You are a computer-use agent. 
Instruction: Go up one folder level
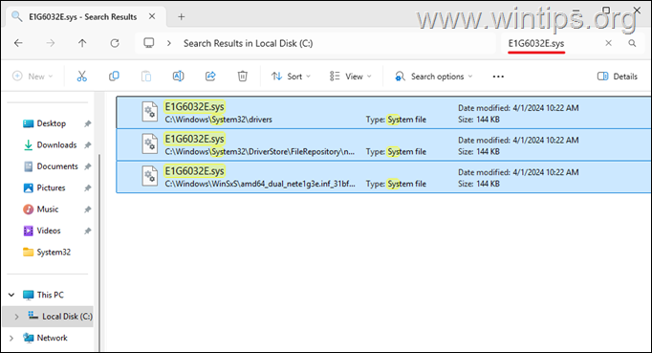tap(82, 43)
